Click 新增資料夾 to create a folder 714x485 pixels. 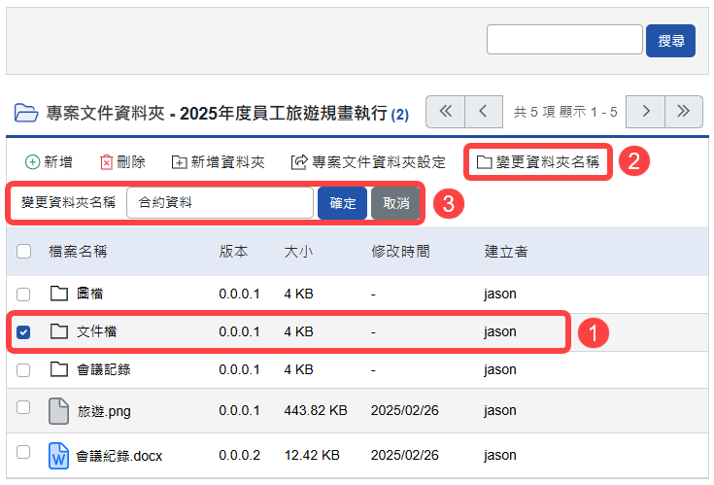[x=218, y=162]
